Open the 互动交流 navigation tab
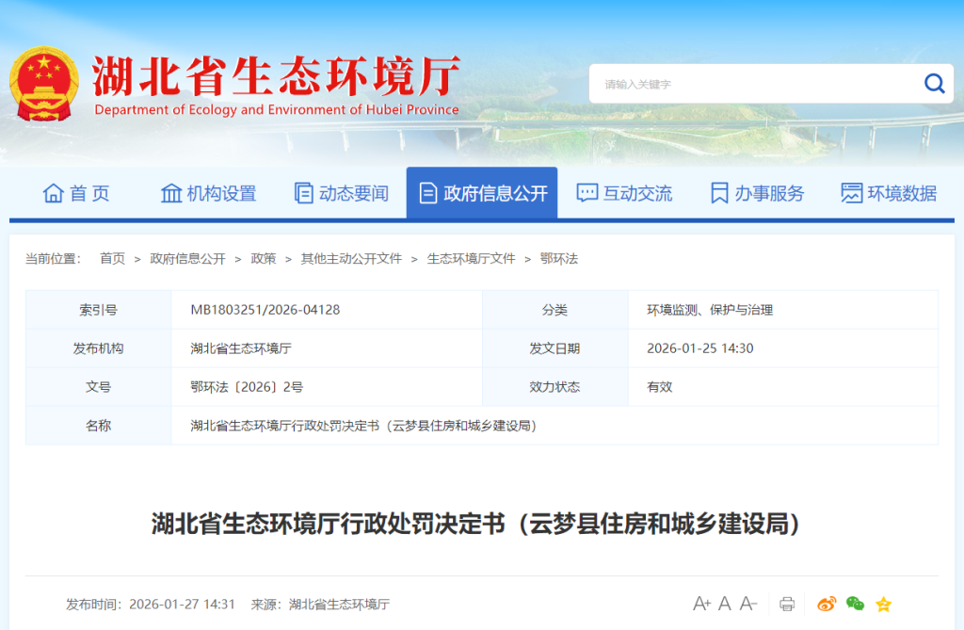The height and width of the screenshot is (630, 964). pyautogui.click(x=624, y=193)
